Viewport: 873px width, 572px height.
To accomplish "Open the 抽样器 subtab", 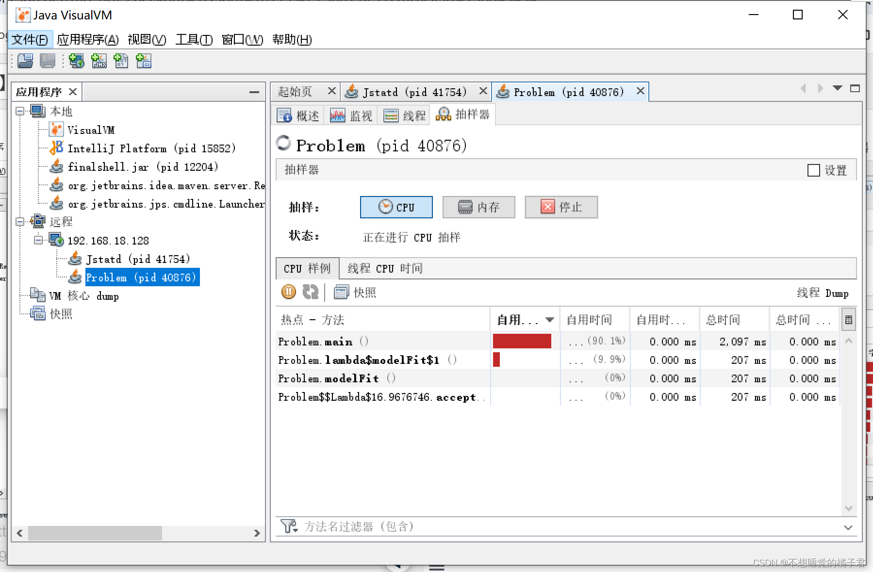I will coord(462,114).
